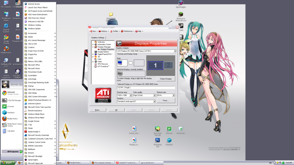This screenshot has width=294, height=165.
Task: Open ATI Overdrive settings
Action: (x=103, y=66)
